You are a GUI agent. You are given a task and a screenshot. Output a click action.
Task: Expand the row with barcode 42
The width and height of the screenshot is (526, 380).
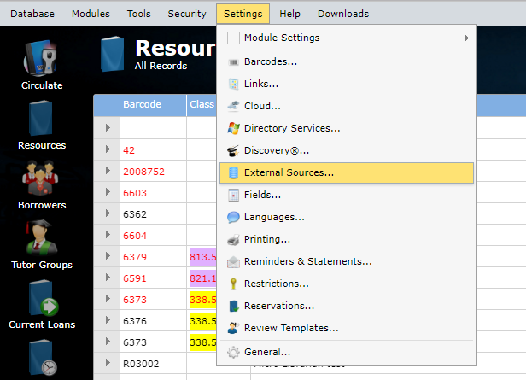pyautogui.click(x=108, y=149)
